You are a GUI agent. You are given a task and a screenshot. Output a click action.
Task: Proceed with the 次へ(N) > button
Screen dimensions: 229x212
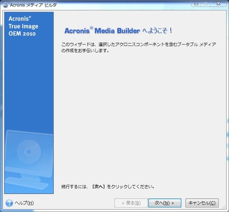[165, 203]
